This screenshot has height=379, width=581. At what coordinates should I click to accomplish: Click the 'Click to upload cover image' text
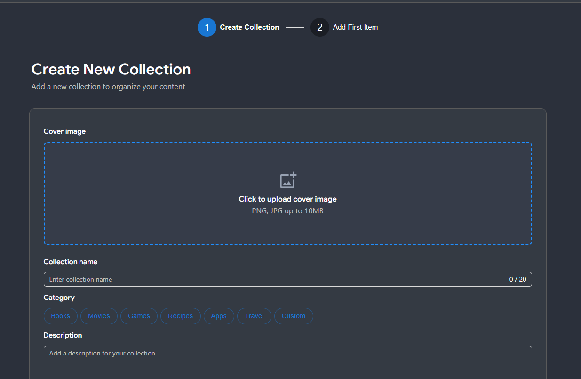[287, 199]
